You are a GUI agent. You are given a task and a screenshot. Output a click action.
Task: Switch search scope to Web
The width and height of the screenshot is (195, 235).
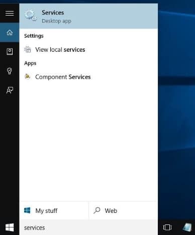(x=124, y=210)
